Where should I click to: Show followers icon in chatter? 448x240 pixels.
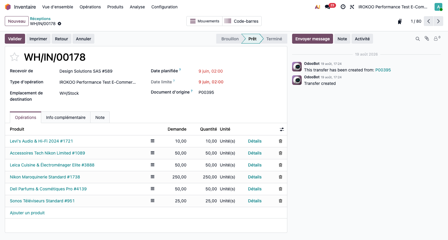click(437, 39)
